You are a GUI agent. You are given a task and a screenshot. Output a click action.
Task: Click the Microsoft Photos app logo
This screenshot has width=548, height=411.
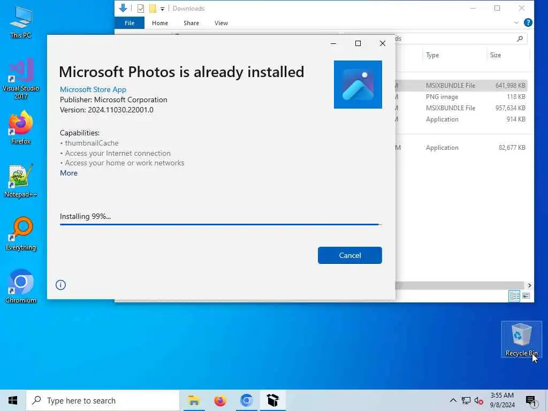357,85
